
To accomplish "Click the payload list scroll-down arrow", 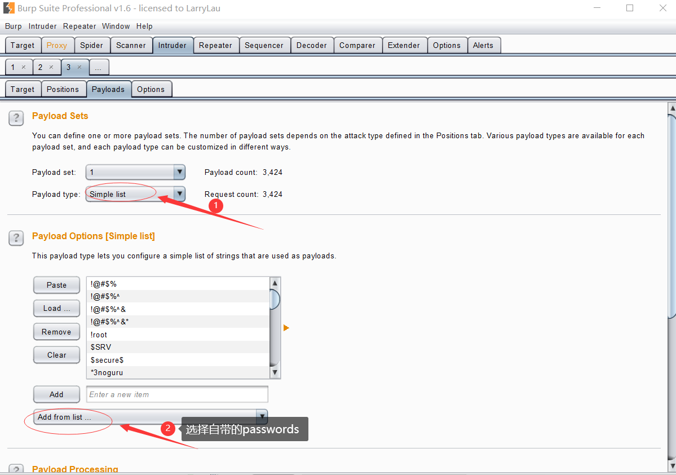I will (x=275, y=372).
